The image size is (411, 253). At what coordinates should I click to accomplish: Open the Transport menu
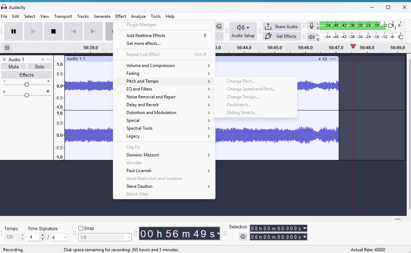(63, 16)
